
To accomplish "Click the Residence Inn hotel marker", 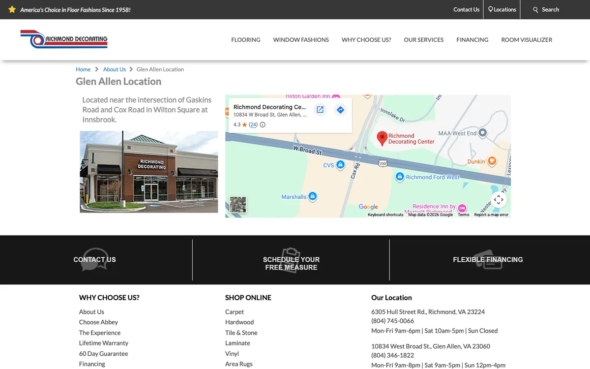I will point(462,209).
